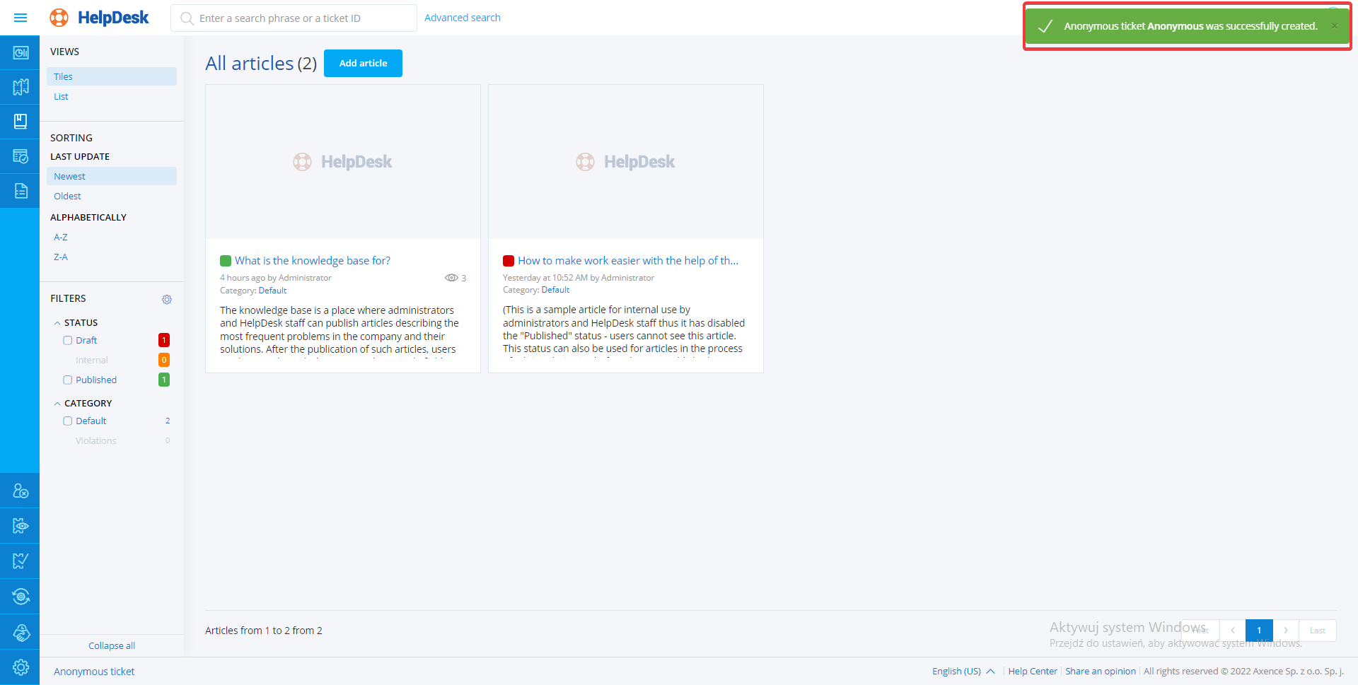
Task: Open the automation gear-with-arrows sidebar icon
Action: click(21, 597)
